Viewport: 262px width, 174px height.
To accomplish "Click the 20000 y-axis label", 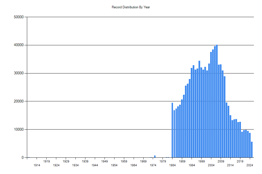I will click(x=19, y=101).
